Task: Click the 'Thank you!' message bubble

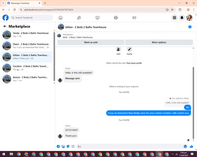Action: point(71,136)
